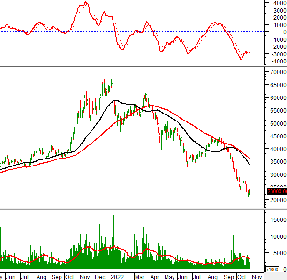Select the 2022 year marker on time axis
Screen dimensions: 287x280
(117, 276)
